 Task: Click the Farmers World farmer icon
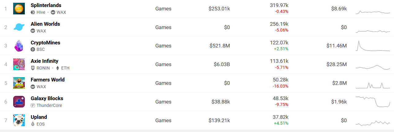pos(19,83)
